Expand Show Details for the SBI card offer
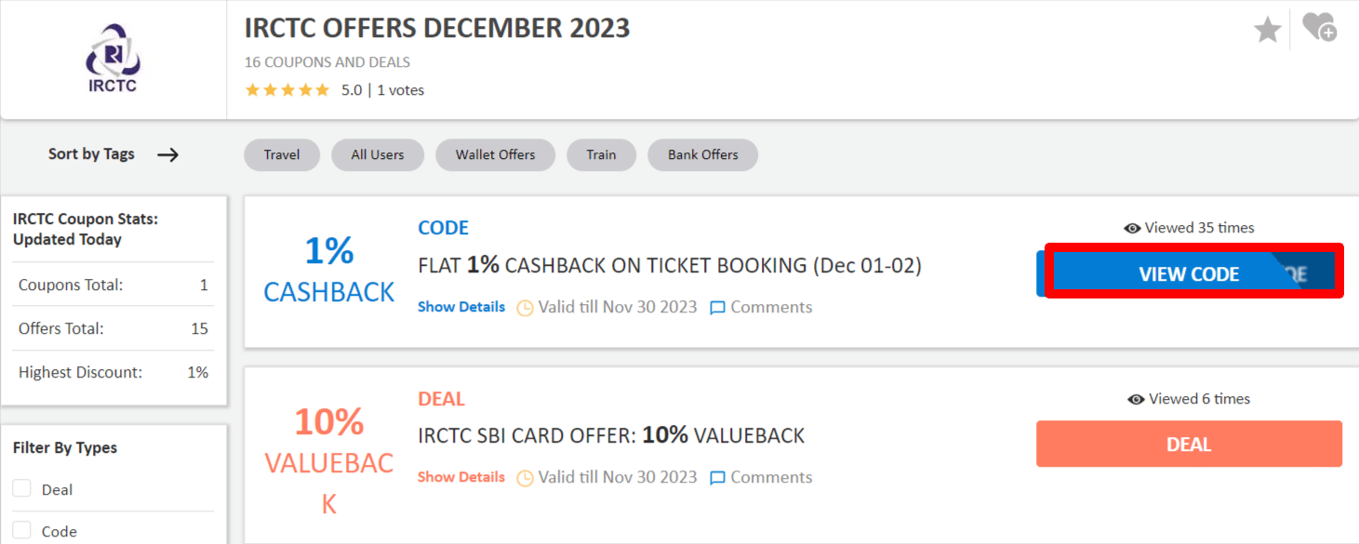1359x544 pixels. click(x=460, y=477)
